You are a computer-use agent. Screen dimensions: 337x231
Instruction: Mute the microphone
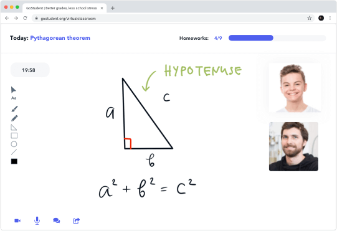point(37,220)
